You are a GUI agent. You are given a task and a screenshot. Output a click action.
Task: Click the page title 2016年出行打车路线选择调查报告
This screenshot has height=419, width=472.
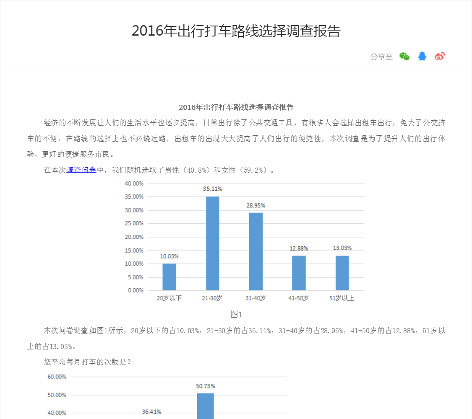point(236,31)
